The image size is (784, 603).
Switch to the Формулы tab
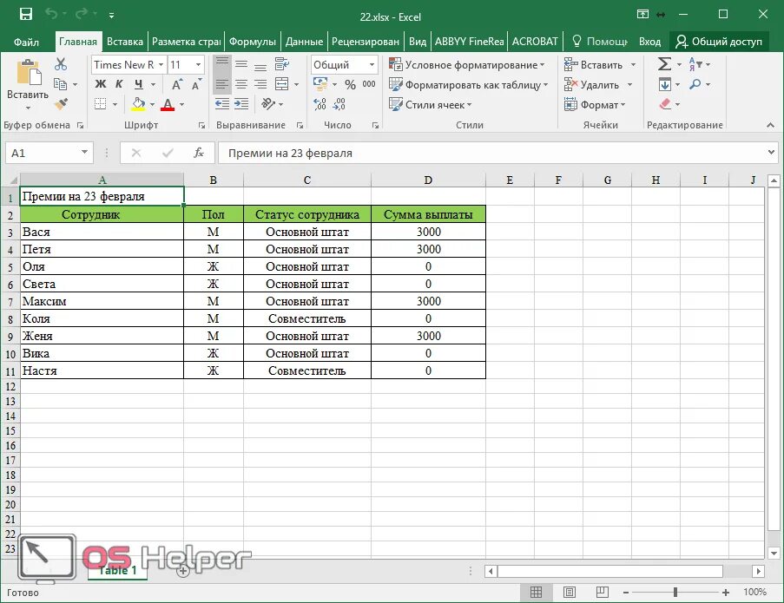click(x=253, y=42)
